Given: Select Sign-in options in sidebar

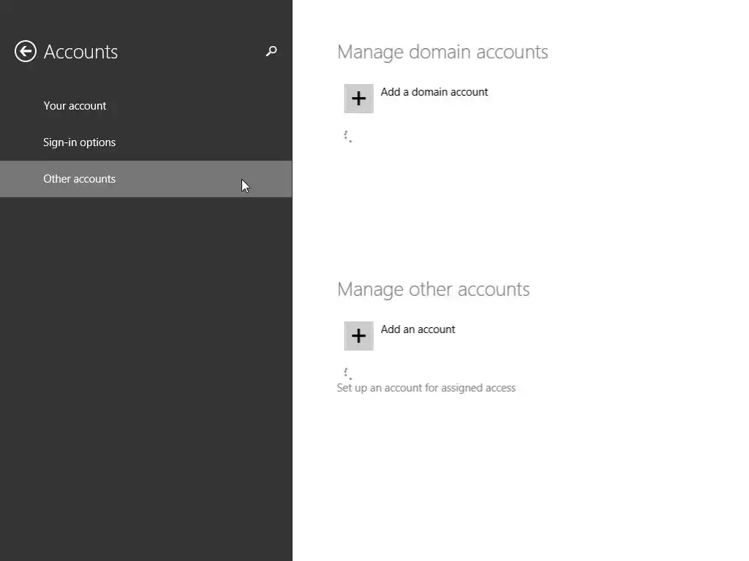Looking at the screenshot, I should click(79, 142).
